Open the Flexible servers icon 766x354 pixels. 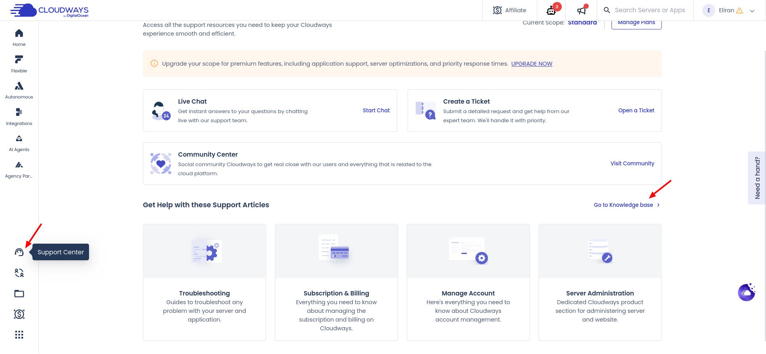click(x=19, y=60)
